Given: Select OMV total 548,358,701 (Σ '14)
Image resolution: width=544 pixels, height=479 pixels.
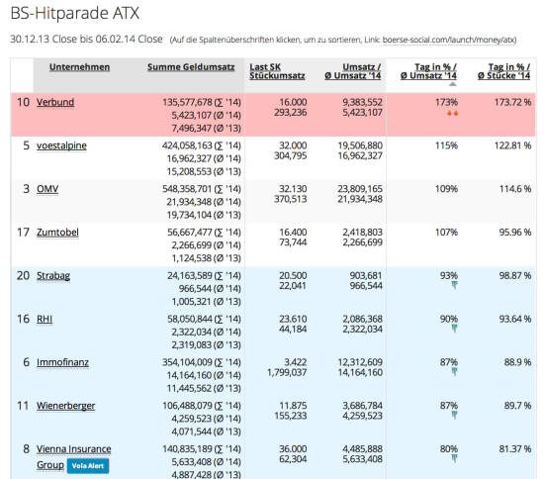Looking at the screenshot, I should coord(201,189).
